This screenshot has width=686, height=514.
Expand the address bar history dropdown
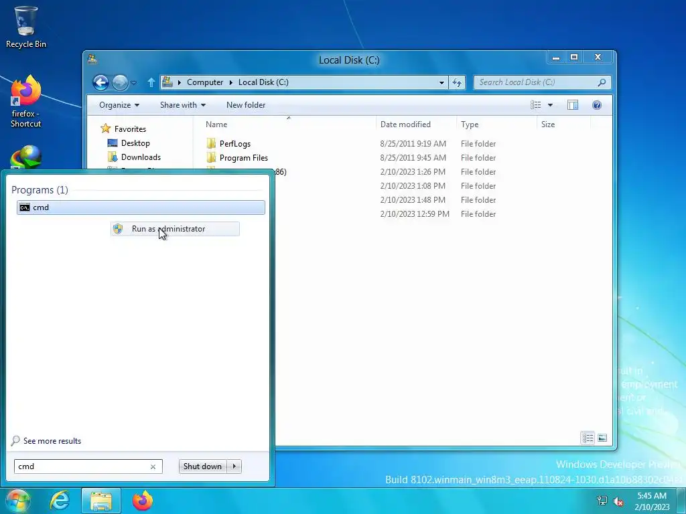click(x=441, y=82)
